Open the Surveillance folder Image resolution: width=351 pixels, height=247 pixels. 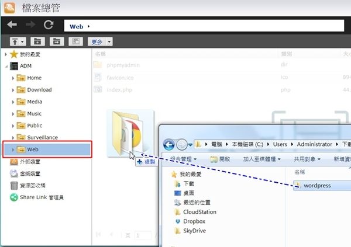37,137
